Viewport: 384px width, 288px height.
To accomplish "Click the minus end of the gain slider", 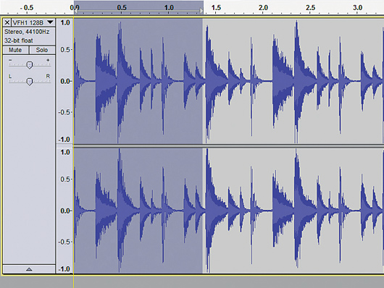I will (x=10, y=60).
